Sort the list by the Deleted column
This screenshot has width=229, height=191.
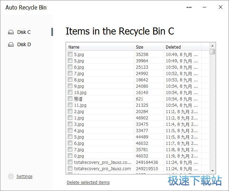tap(182, 47)
